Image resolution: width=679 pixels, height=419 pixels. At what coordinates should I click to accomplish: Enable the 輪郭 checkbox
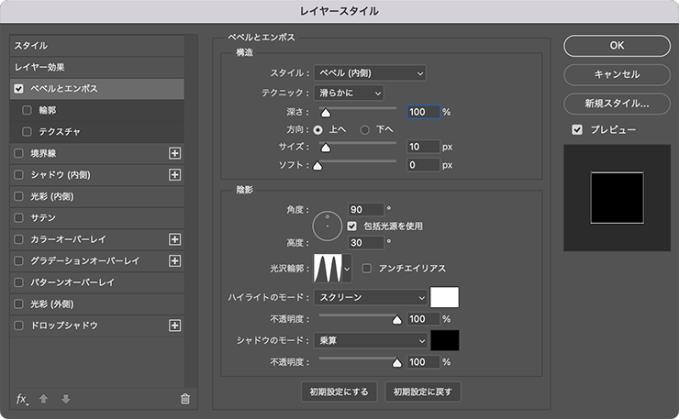(x=27, y=110)
